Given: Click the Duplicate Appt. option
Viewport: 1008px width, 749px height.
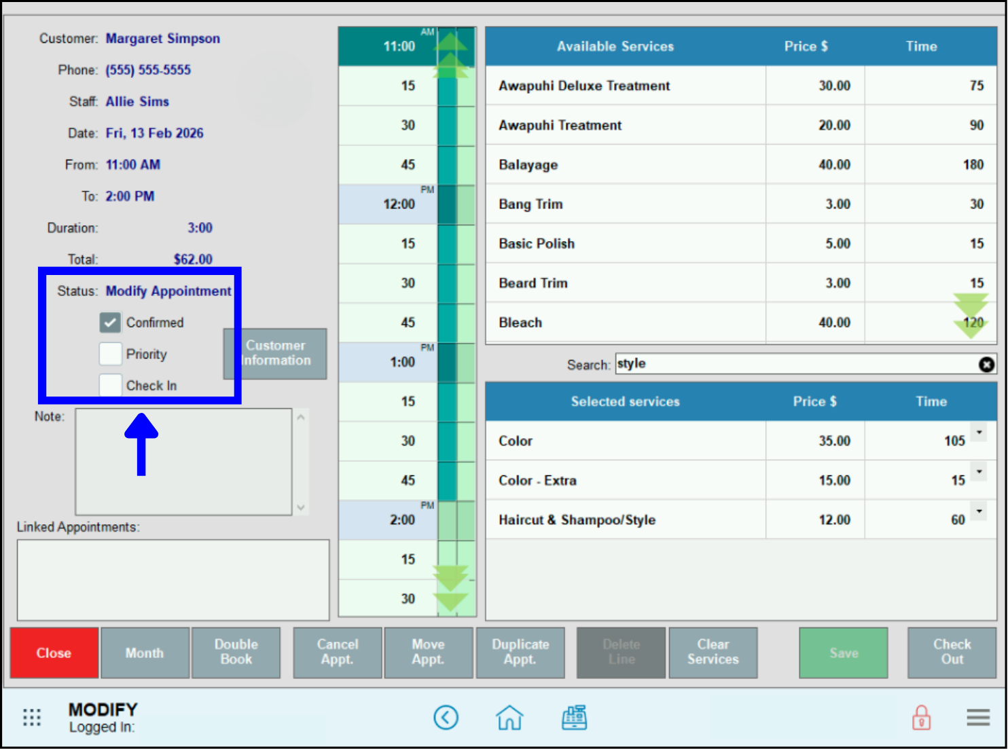Looking at the screenshot, I should tap(520, 653).
